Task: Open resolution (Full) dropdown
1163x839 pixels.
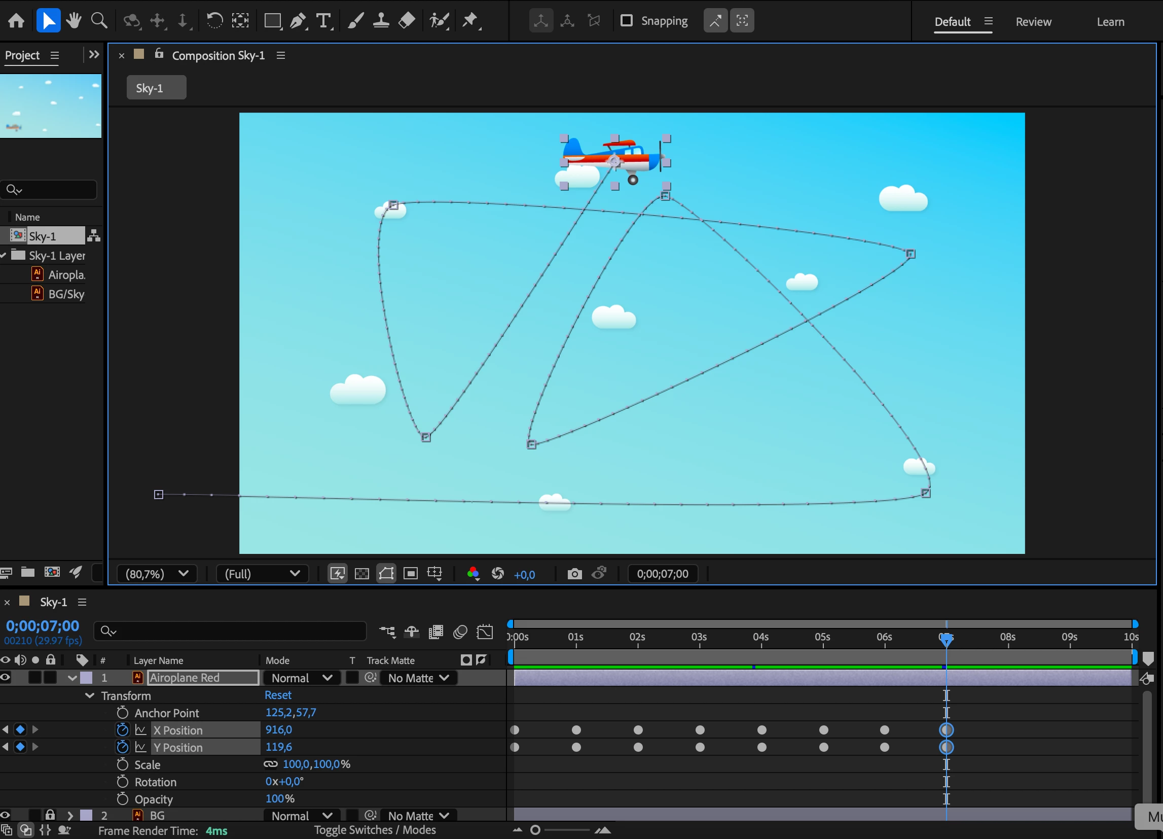Action: [262, 574]
